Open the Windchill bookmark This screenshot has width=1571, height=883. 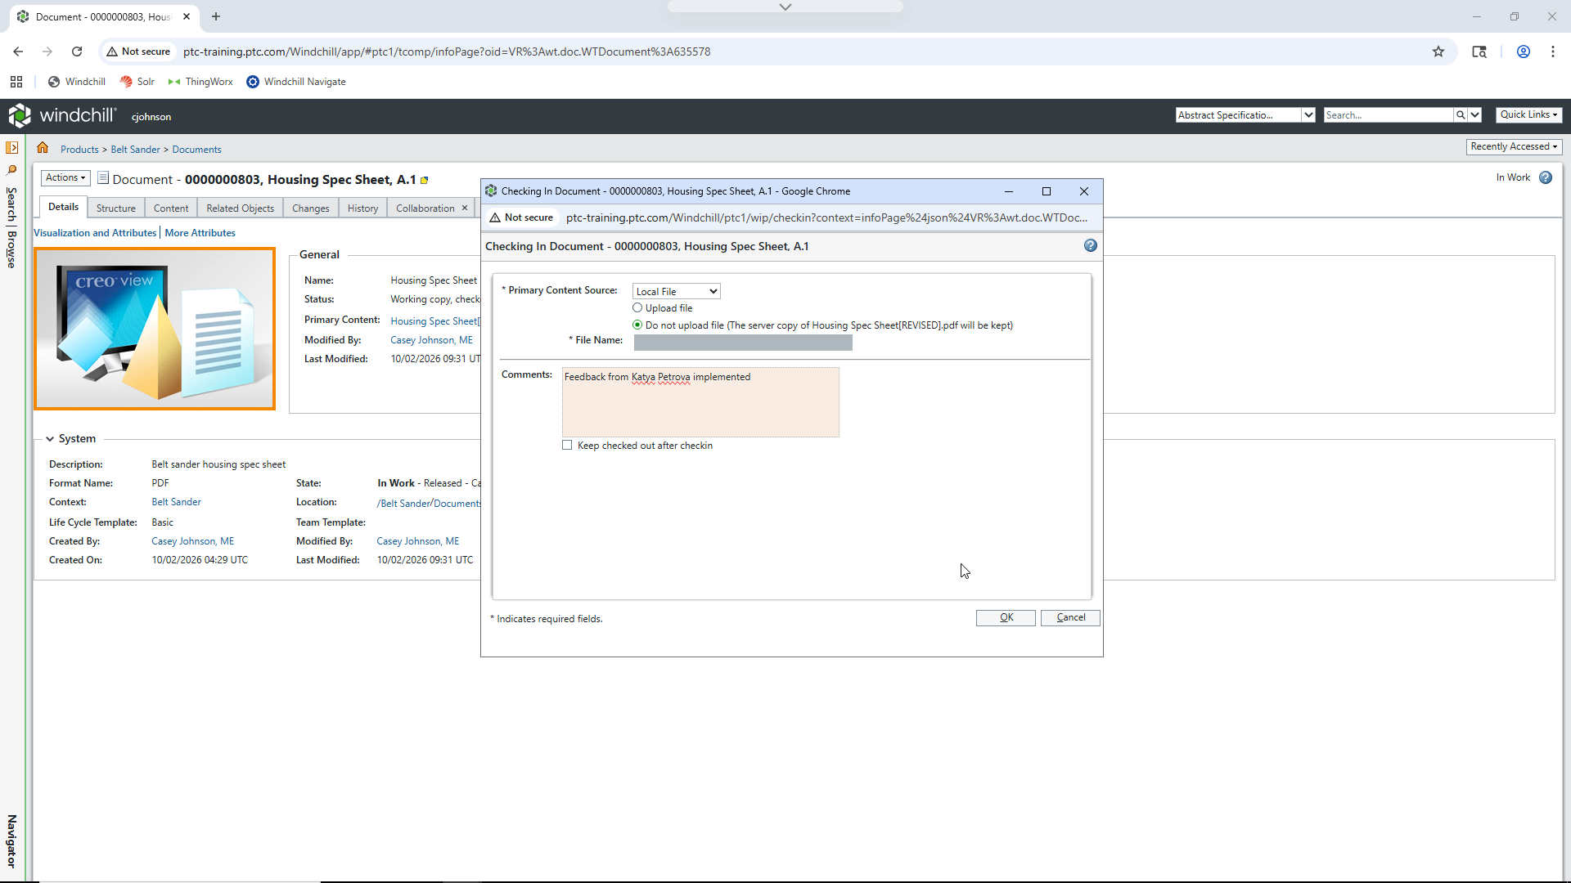[76, 82]
